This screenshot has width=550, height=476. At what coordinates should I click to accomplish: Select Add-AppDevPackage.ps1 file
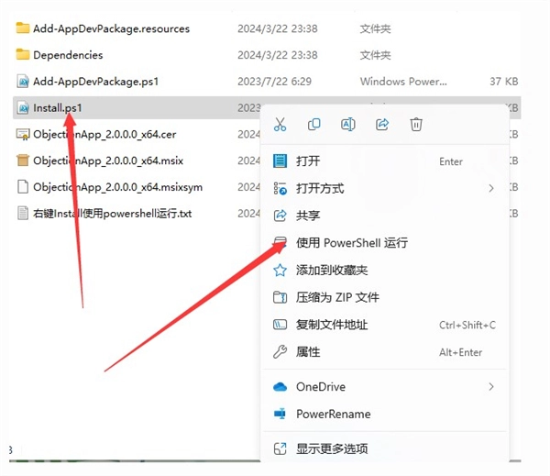coord(95,82)
